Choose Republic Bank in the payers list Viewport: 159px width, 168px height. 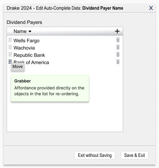coord(29,55)
